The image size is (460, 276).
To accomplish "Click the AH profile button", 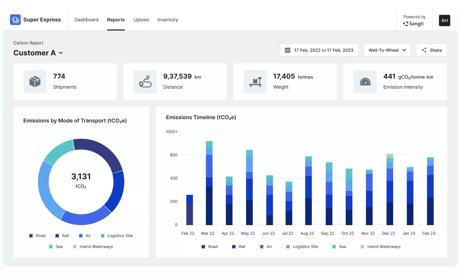I will pos(444,20).
